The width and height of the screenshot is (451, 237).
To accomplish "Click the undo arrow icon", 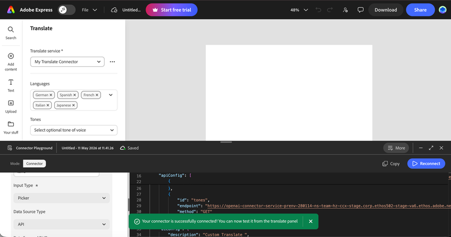I will tap(318, 10).
